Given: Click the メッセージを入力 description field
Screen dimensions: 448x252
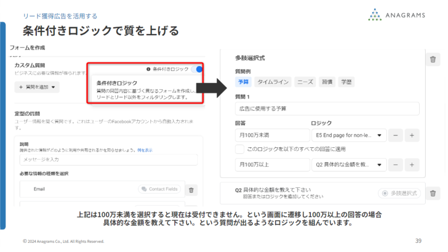Looking at the screenshot, I should 108,160.
